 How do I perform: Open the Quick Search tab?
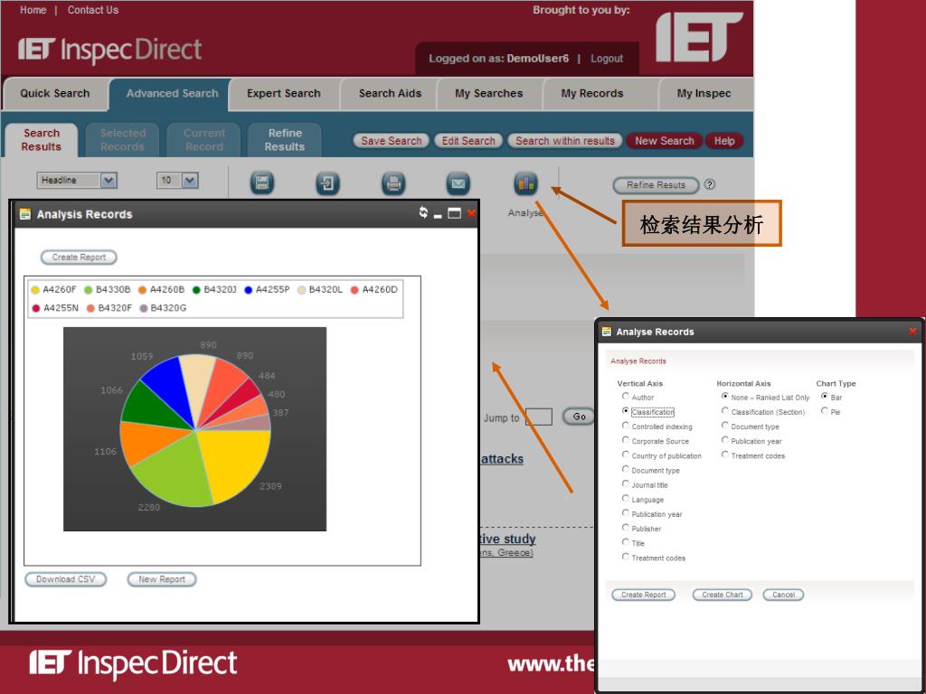55,93
